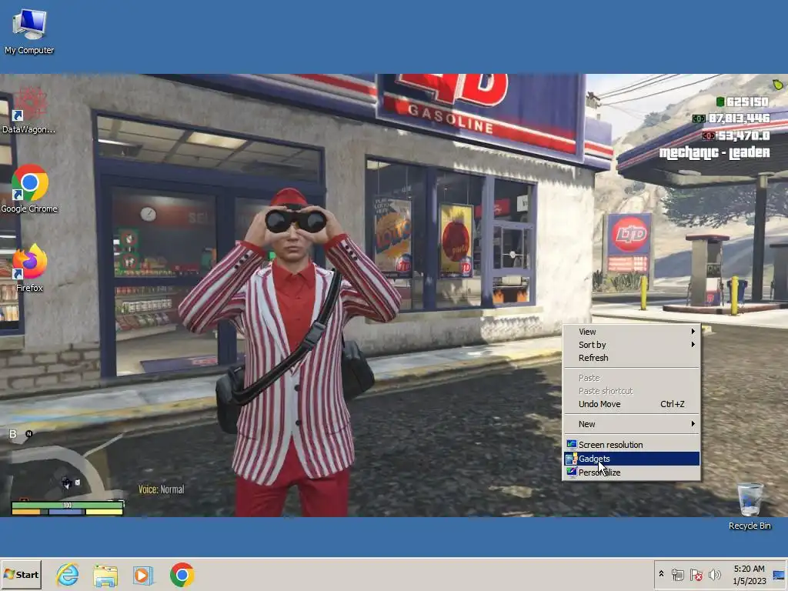Click the Show desktop button icon
The image size is (788, 591).
(x=779, y=575)
